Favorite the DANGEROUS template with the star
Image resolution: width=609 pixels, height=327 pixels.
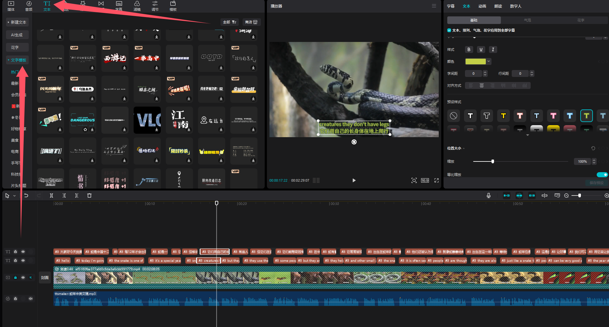85,130
